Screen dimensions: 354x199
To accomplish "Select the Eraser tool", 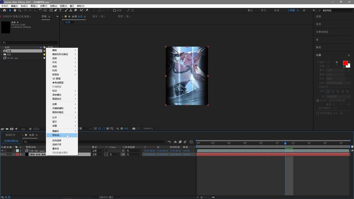I will pyautogui.click(x=76, y=10).
